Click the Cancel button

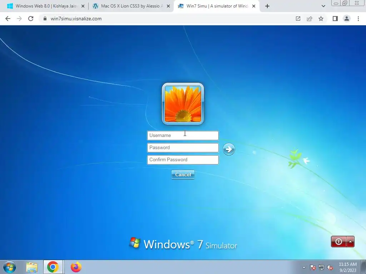tap(183, 174)
